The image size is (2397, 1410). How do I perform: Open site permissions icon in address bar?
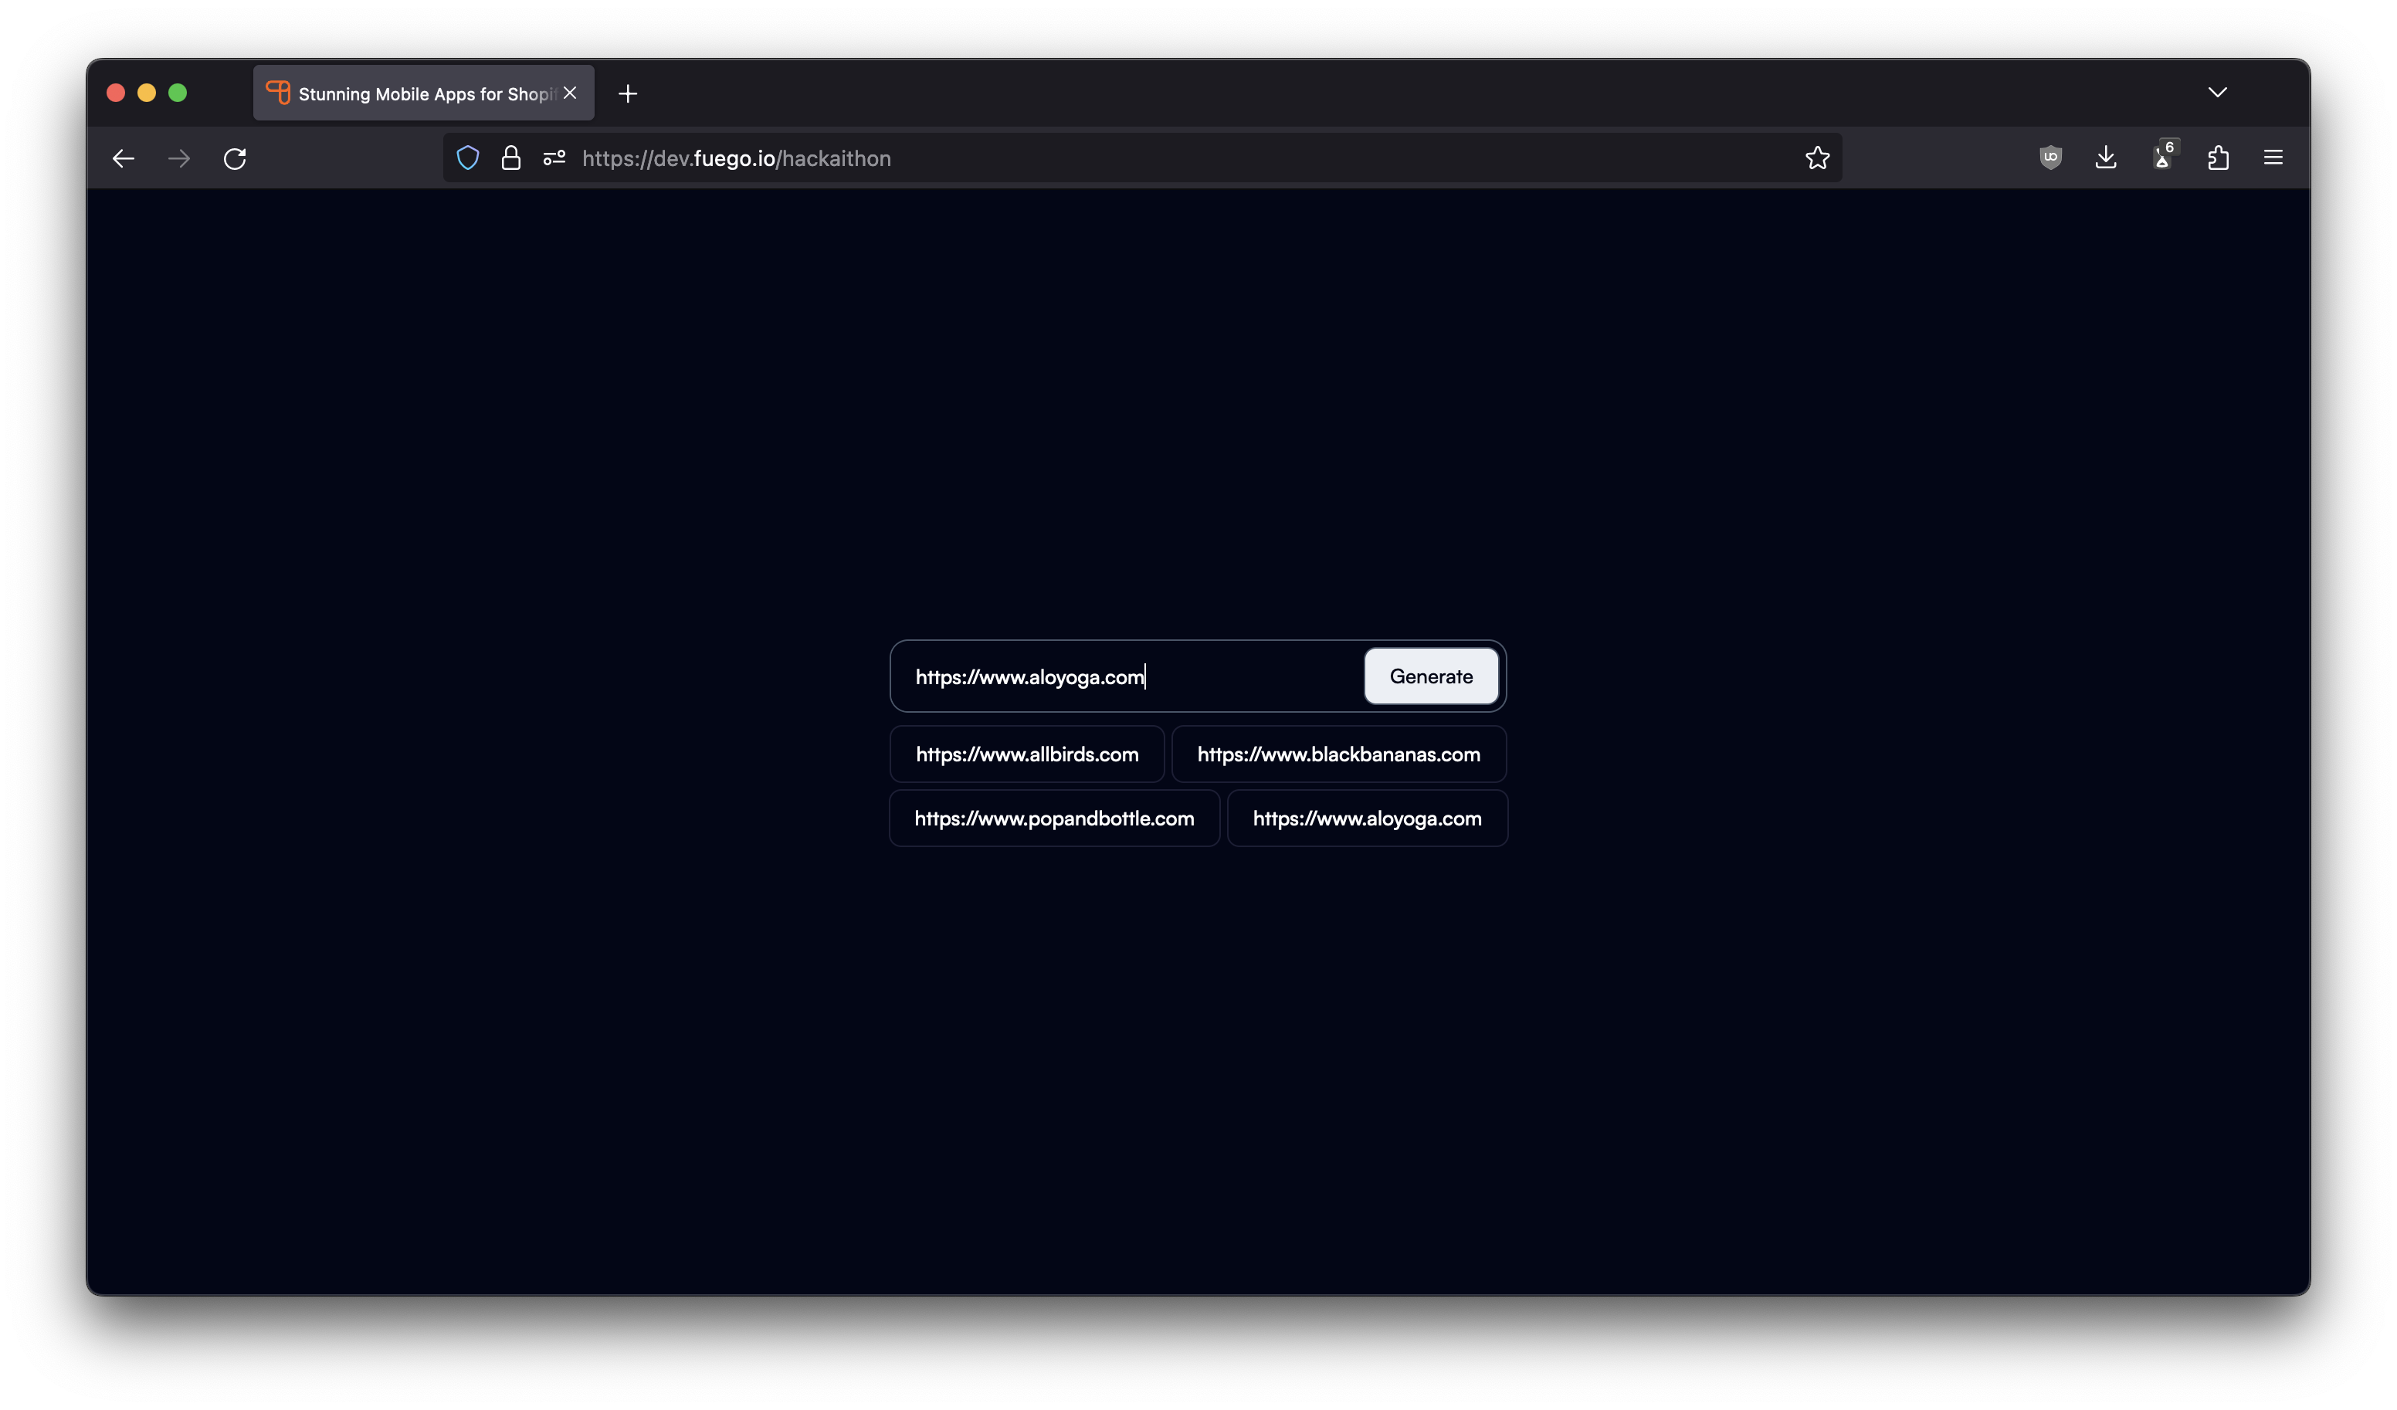coord(554,158)
